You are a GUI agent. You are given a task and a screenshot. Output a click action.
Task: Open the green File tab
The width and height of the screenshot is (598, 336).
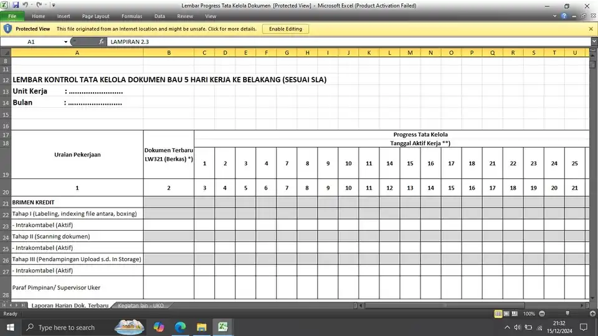tap(12, 16)
